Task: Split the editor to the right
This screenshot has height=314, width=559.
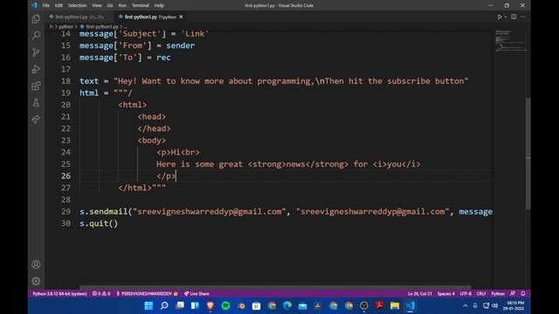Action: (x=514, y=17)
